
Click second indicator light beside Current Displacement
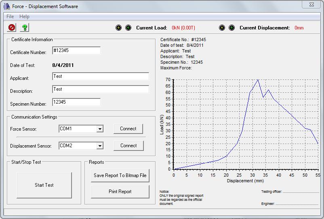point(231,28)
